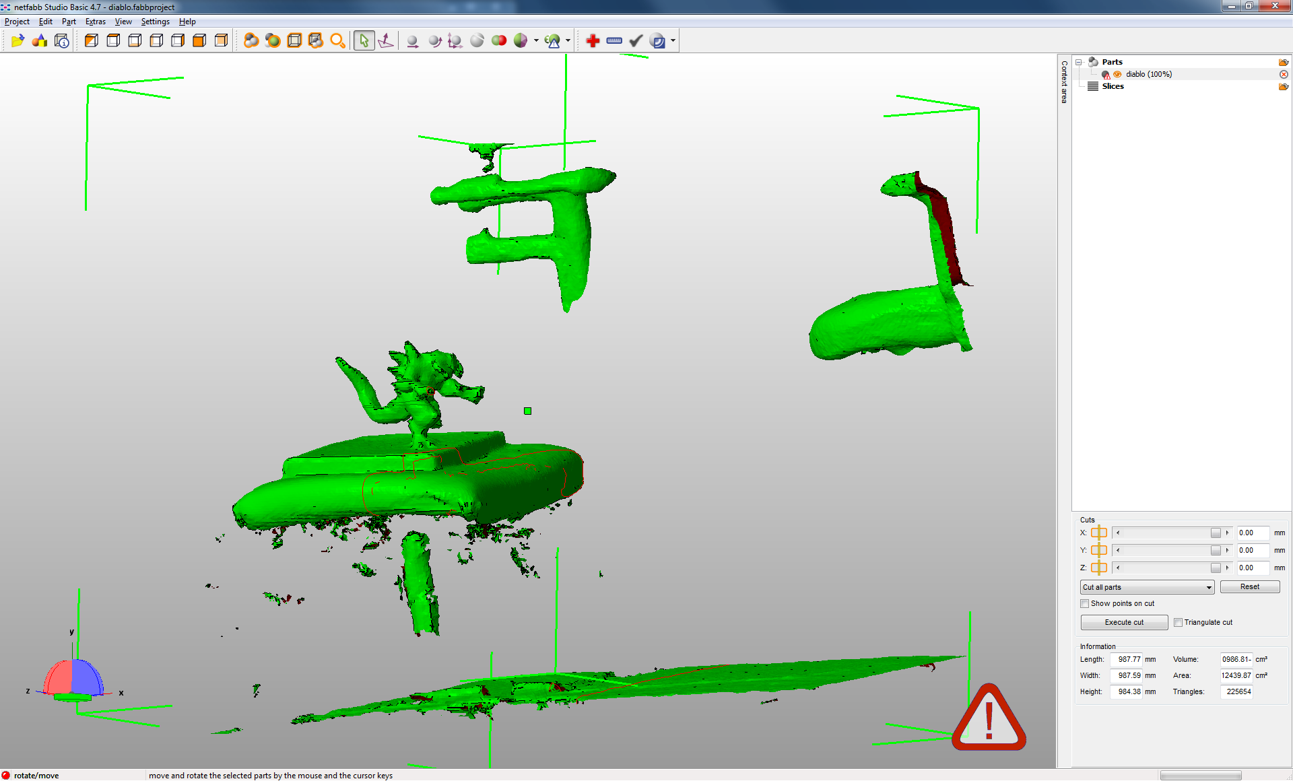
Task: Click open folder icon in Slices row
Action: coord(1284,86)
